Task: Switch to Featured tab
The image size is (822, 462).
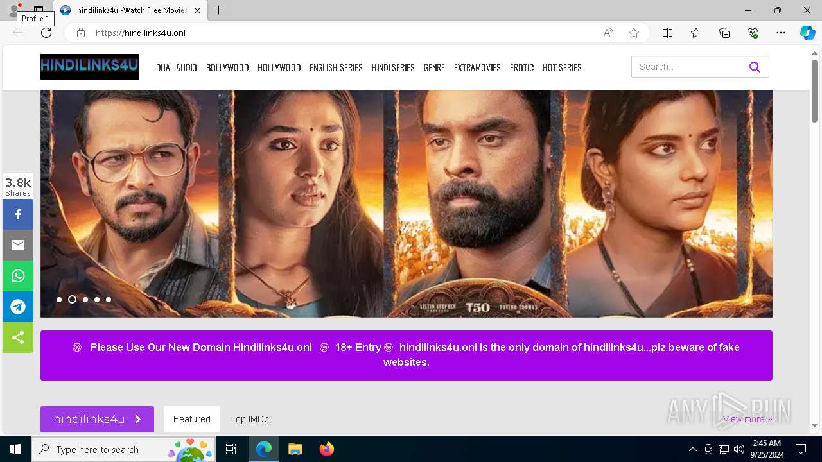Action: point(192,419)
